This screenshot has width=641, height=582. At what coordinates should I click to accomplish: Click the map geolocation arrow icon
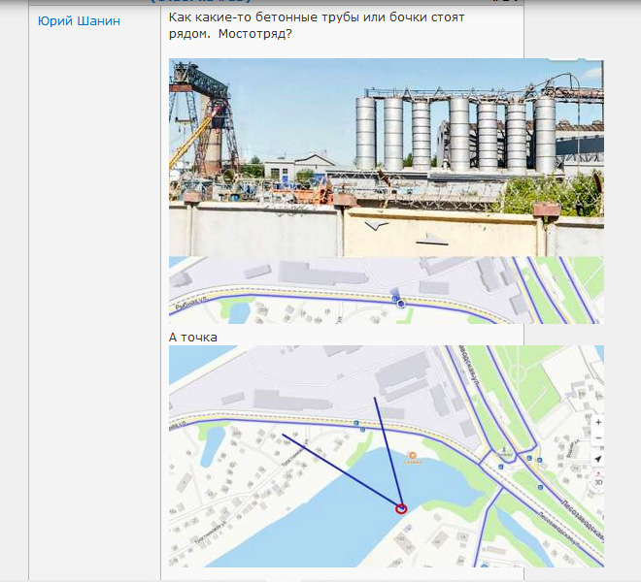point(597,459)
